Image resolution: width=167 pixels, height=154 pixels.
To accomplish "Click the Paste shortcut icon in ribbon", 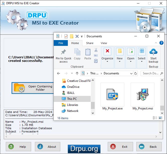I will coord(96,61).
